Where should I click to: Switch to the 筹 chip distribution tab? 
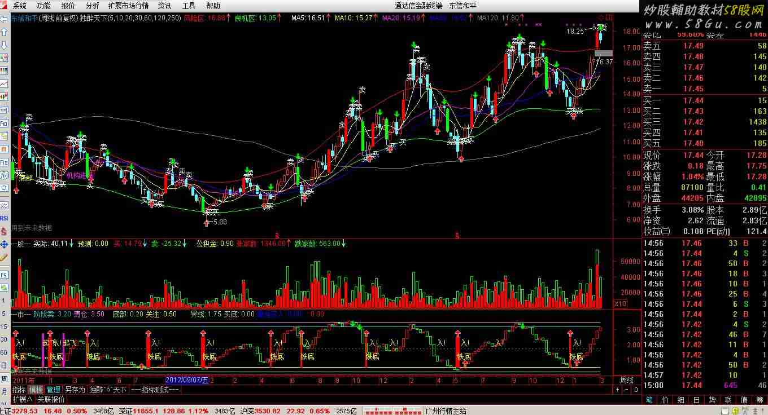pos(758,400)
